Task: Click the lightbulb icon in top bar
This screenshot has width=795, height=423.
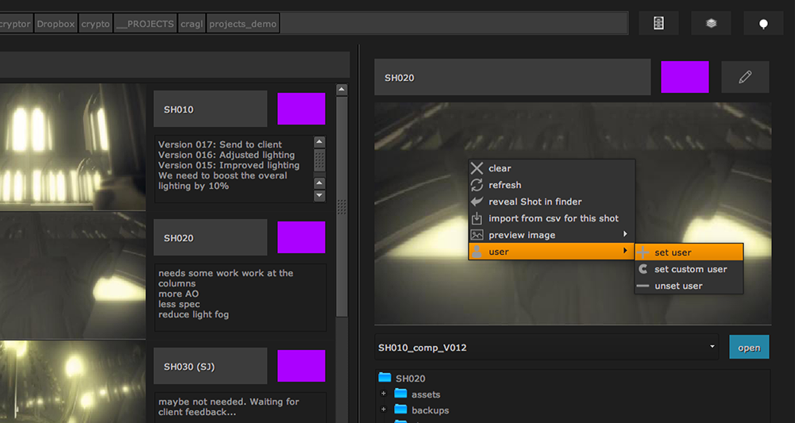Action: tap(763, 24)
